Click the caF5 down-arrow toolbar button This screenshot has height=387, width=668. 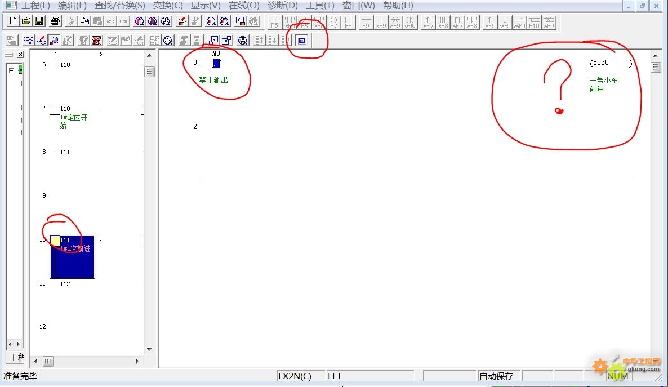[x=505, y=22]
